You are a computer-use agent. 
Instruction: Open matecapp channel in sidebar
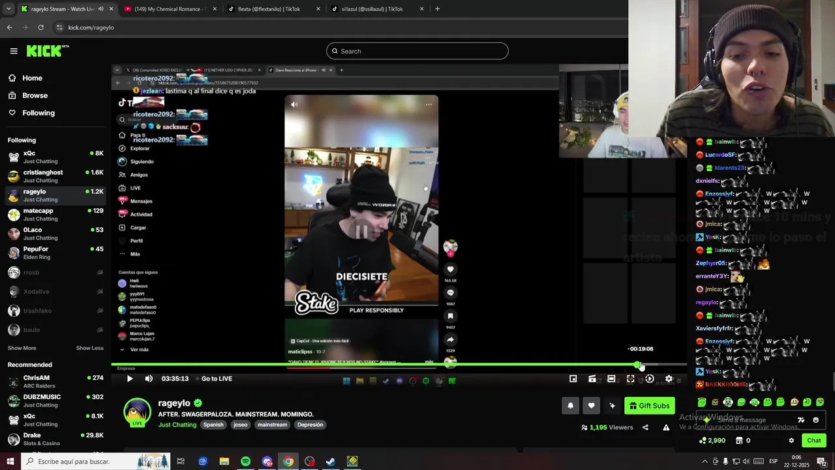point(55,214)
